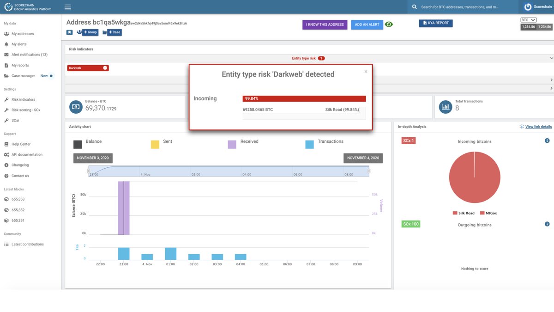
Task: Click the red 99.84% incoming risk bar
Action: coord(304,98)
